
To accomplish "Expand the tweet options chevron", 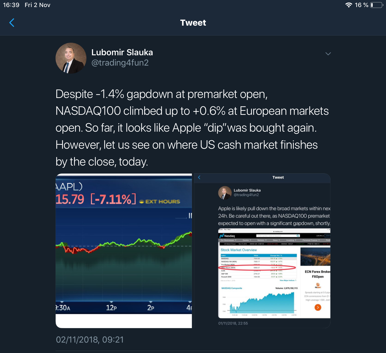I will pos(328,54).
